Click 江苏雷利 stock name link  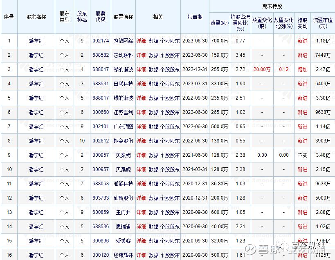click(x=123, y=112)
